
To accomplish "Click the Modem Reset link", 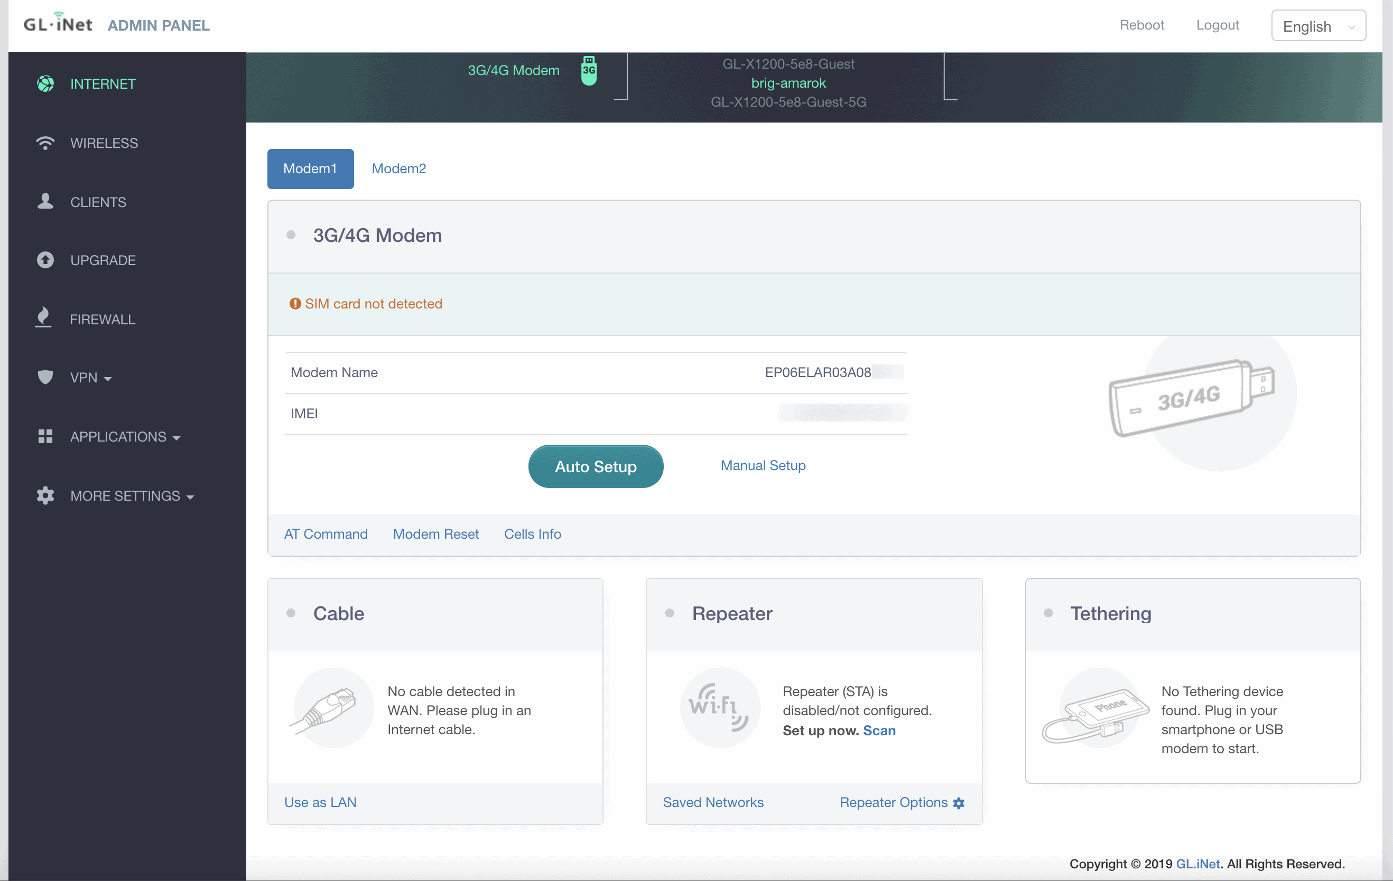I will pos(435,534).
